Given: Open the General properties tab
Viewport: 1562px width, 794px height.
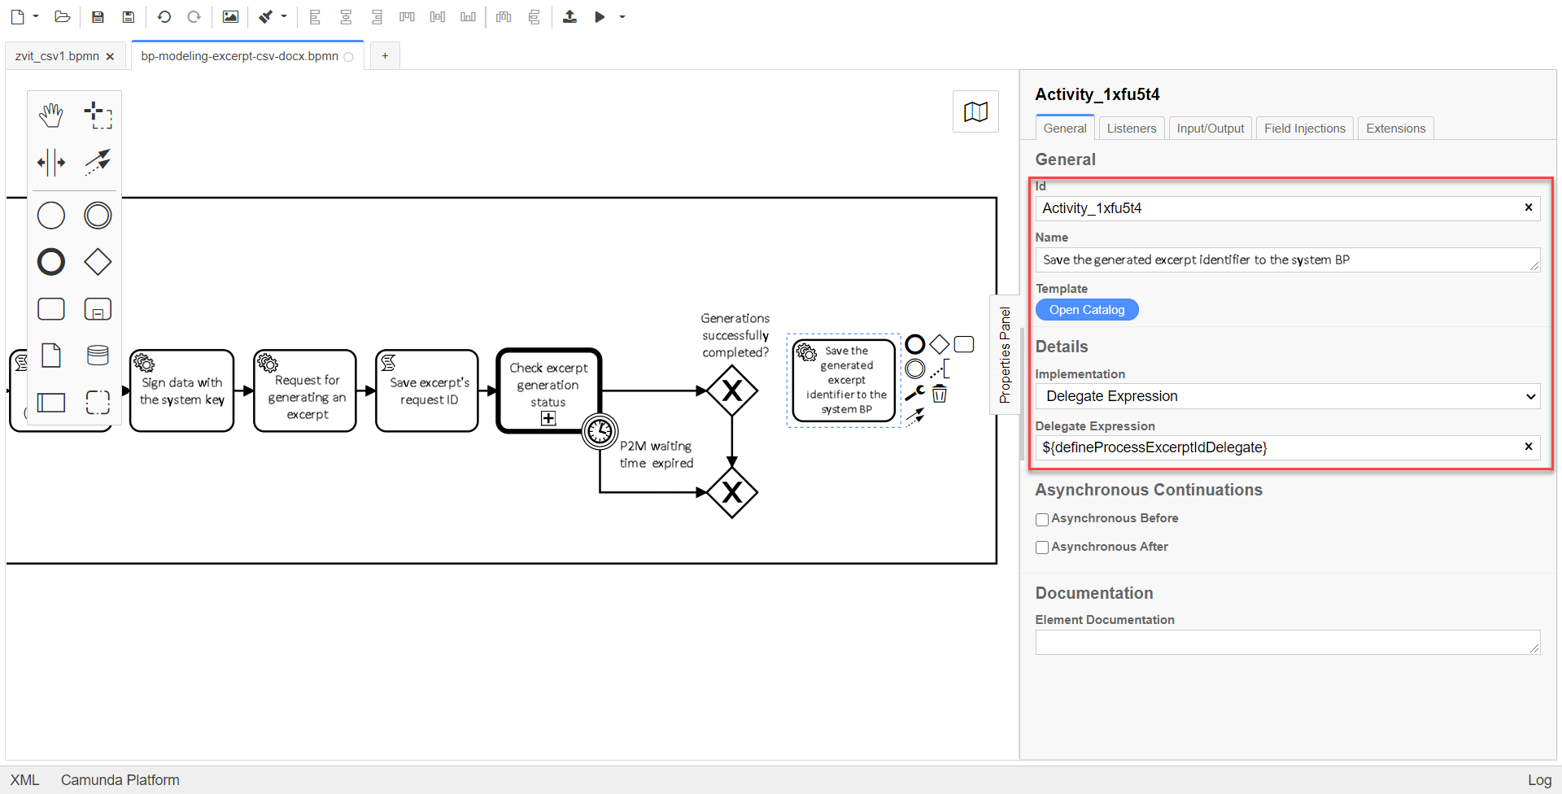Looking at the screenshot, I should point(1065,128).
